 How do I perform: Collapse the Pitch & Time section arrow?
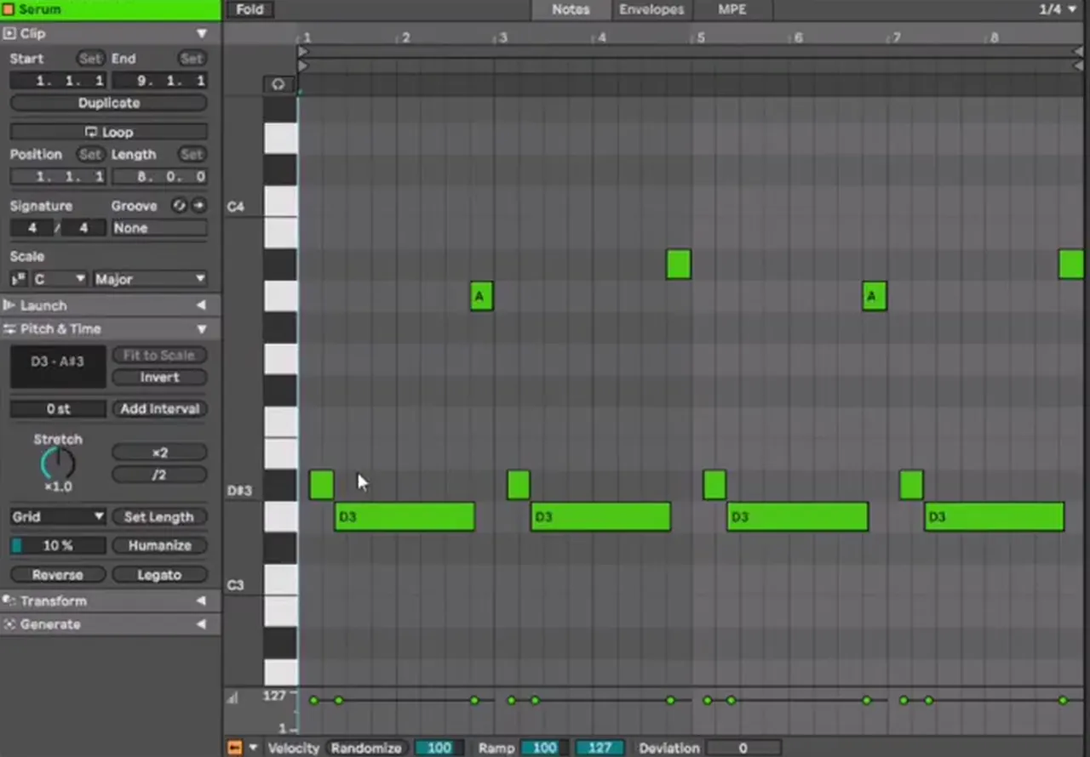coord(202,329)
